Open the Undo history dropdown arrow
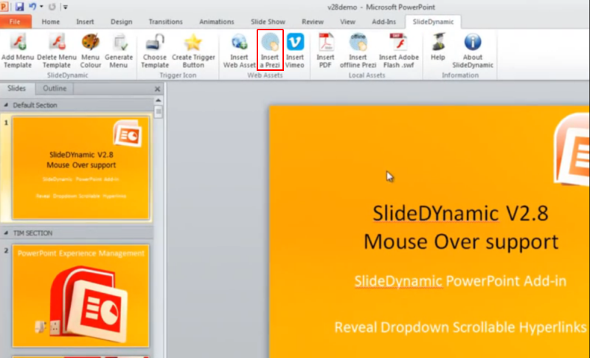590x358 pixels. 41,7
